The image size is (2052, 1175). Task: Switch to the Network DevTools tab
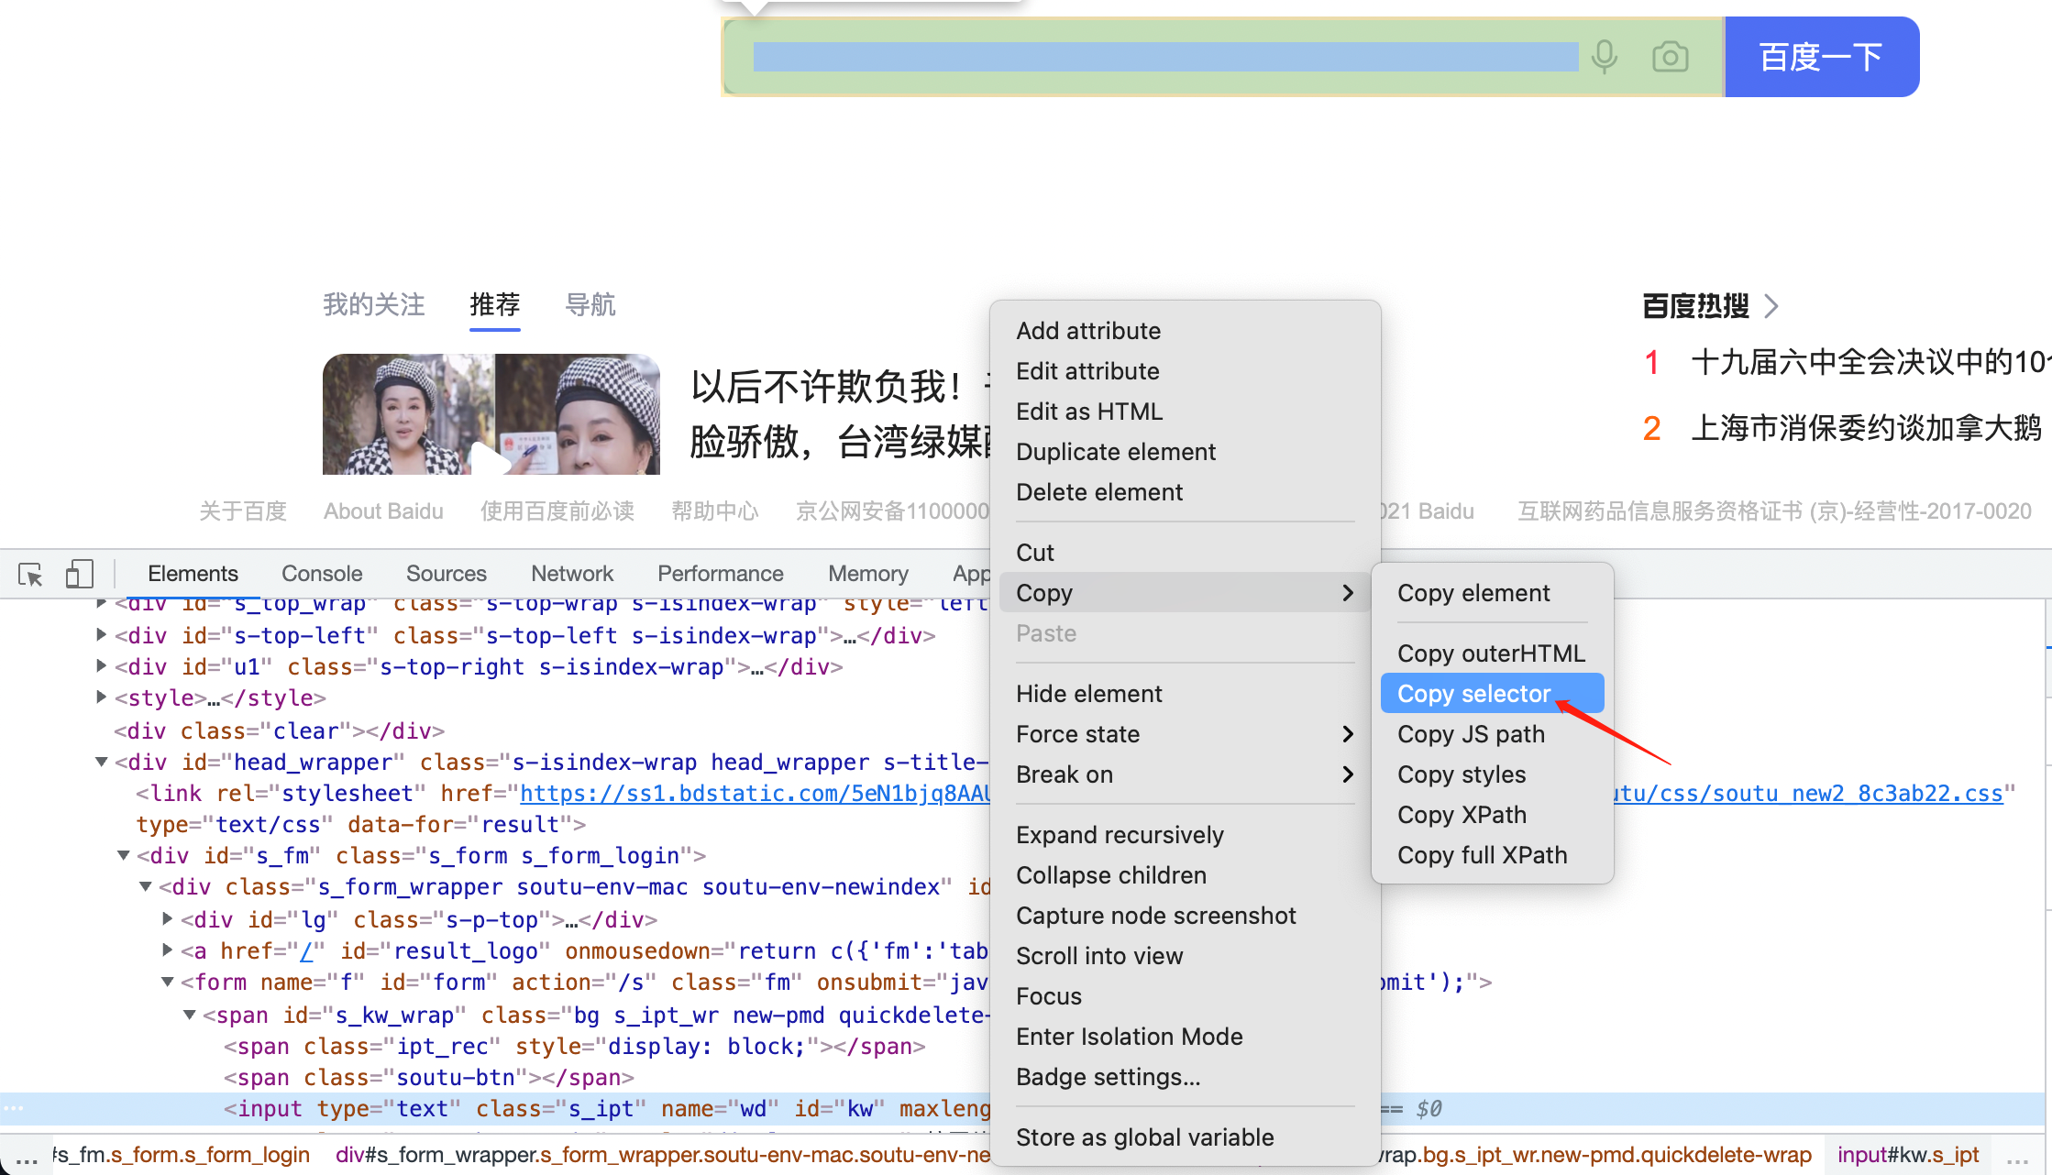[x=572, y=574]
